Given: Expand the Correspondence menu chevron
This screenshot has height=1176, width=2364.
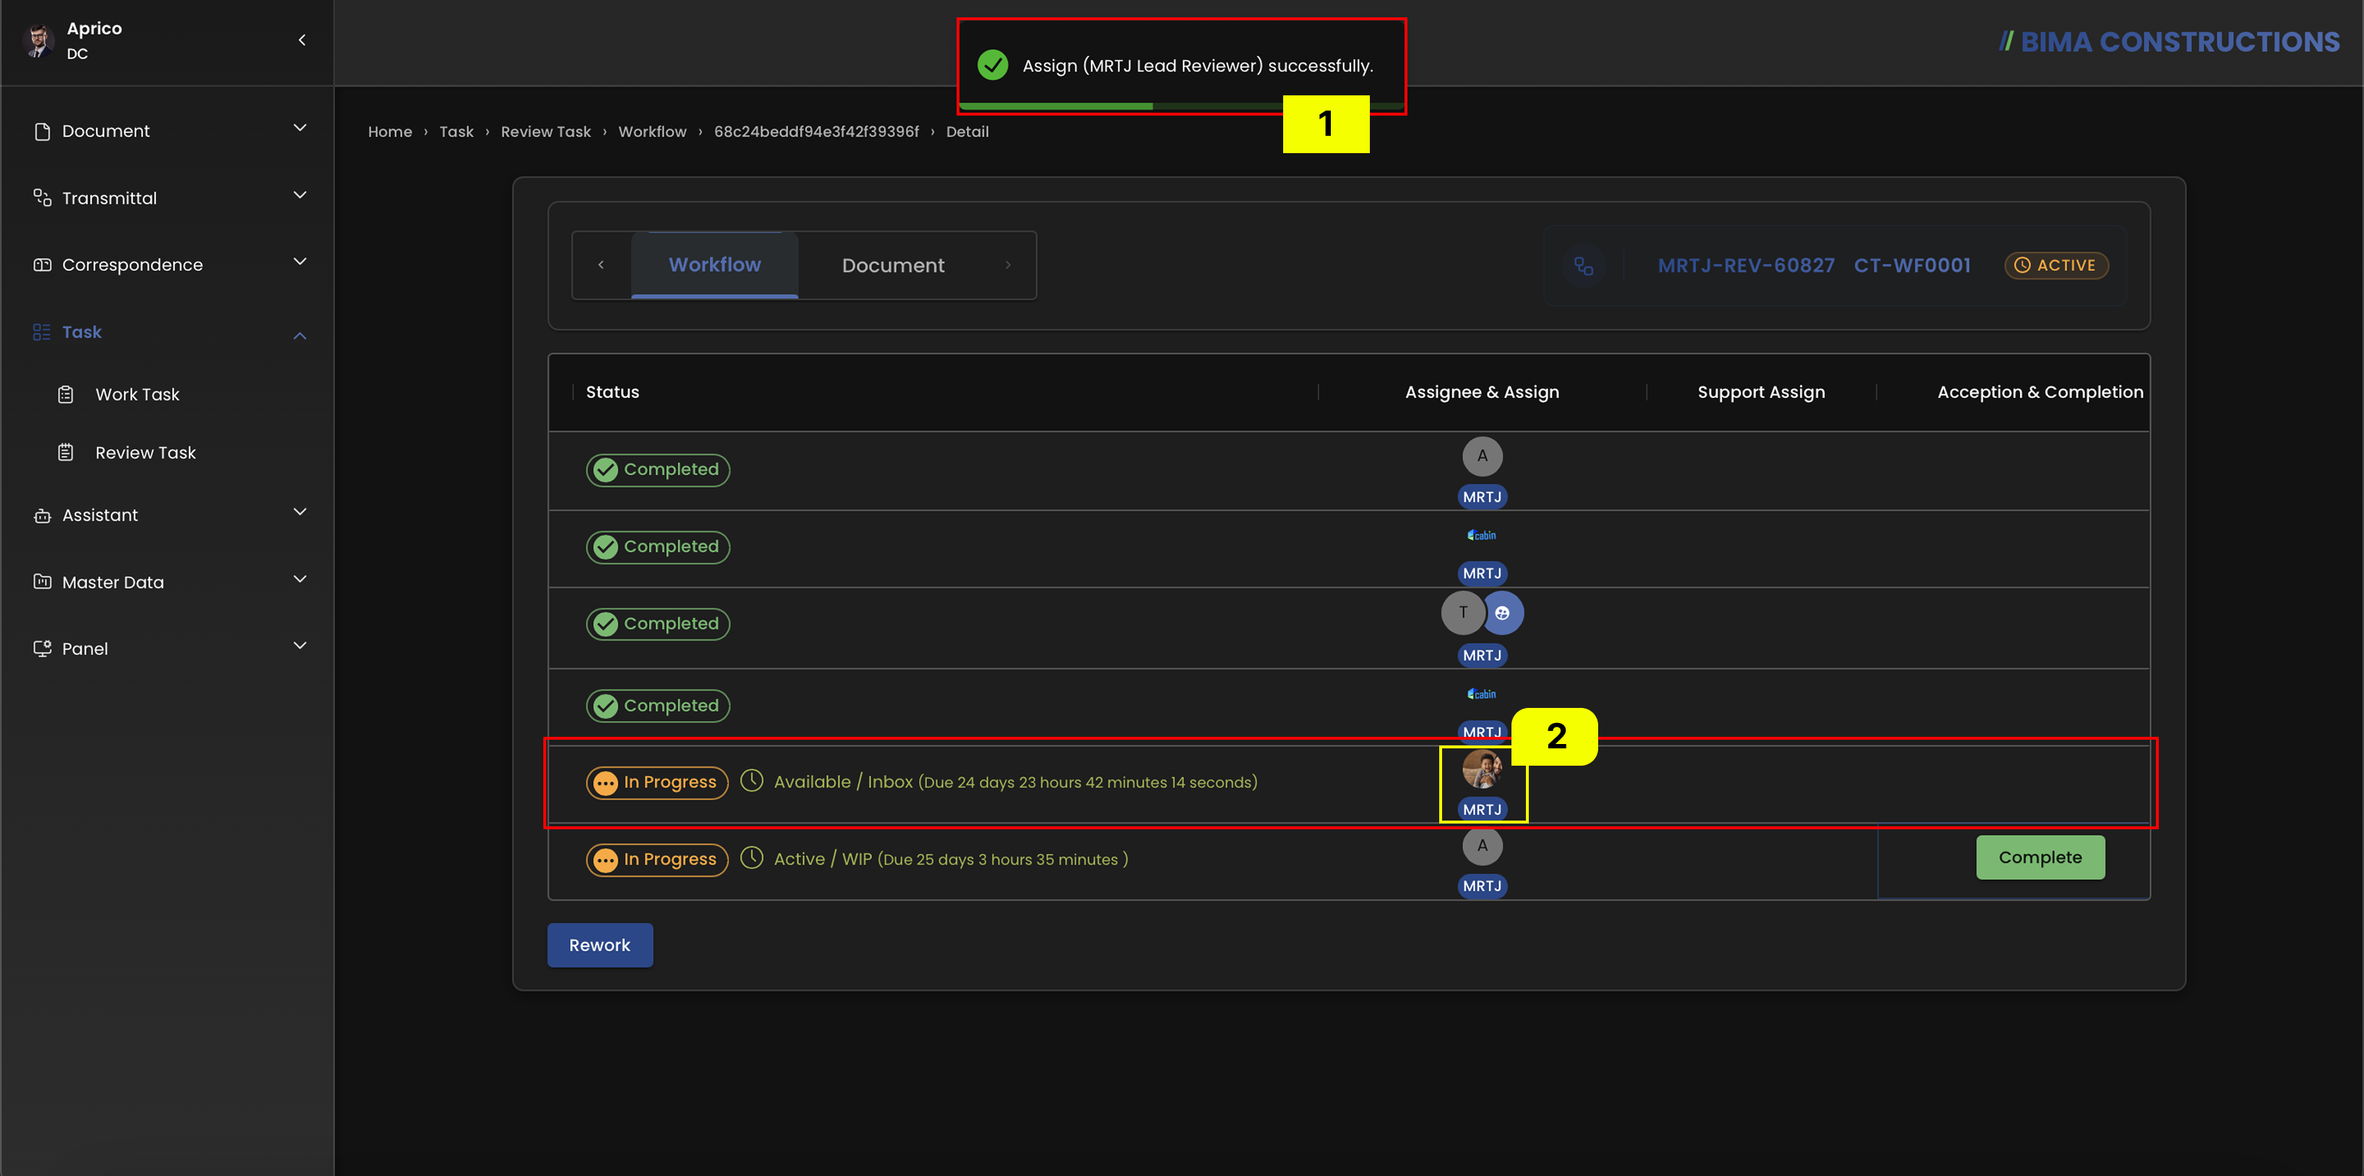Looking at the screenshot, I should (x=300, y=261).
